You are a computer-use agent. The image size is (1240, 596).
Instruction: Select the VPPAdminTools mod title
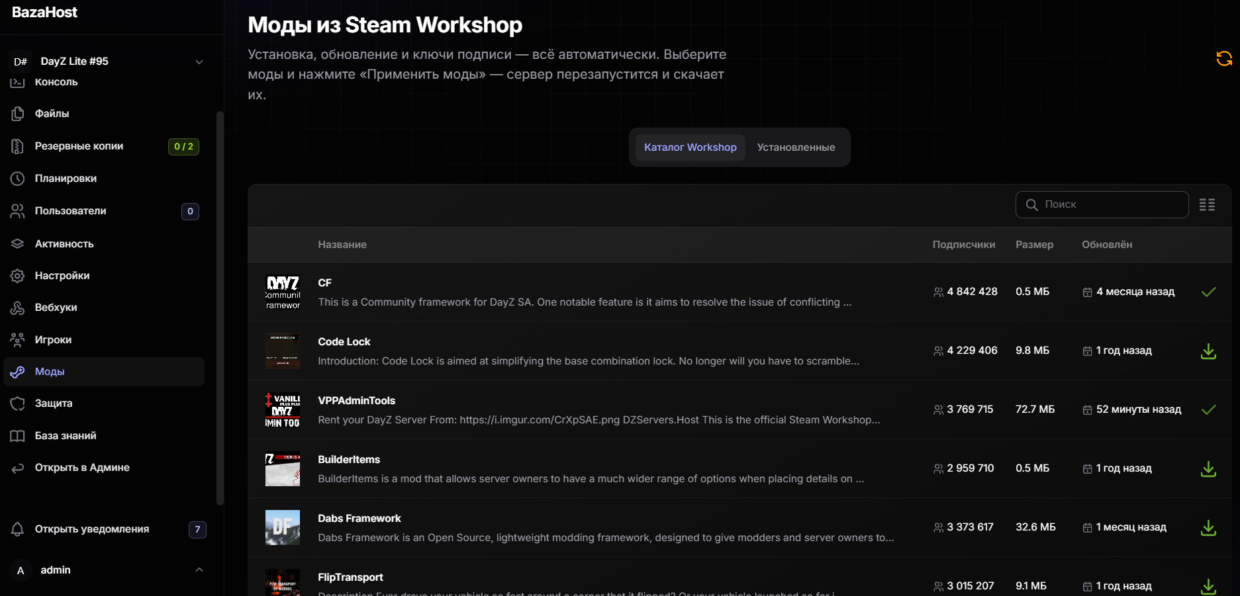[x=356, y=401]
